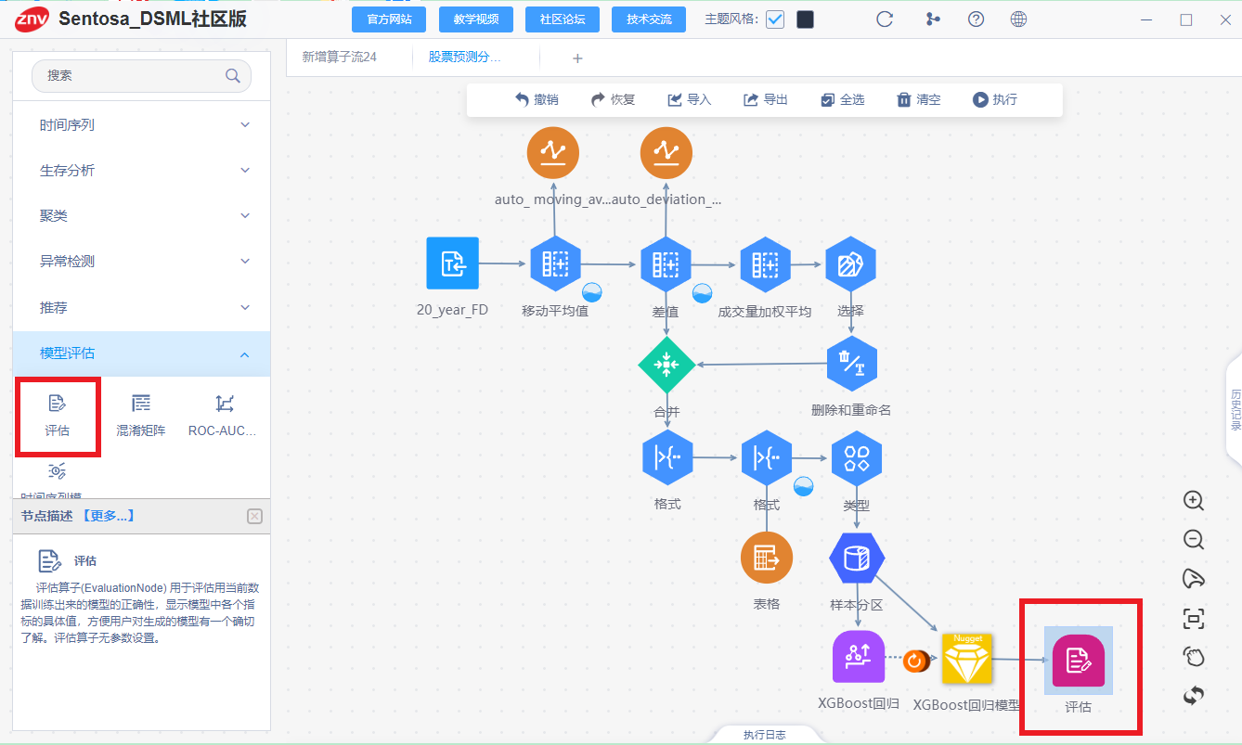
Task: Click the globe language icon
Action: click(x=1018, y=19)
